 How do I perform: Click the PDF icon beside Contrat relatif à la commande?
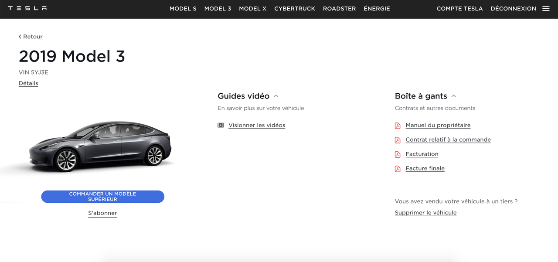tap(398, 140)
